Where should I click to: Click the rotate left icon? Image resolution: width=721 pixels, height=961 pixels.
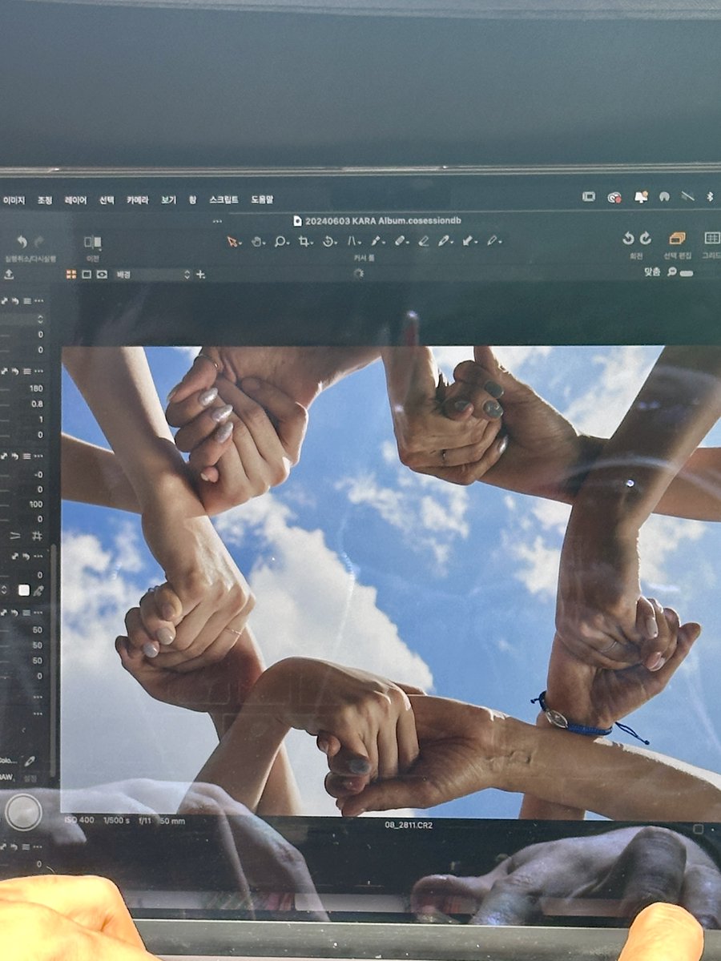[x=628, y=239]
